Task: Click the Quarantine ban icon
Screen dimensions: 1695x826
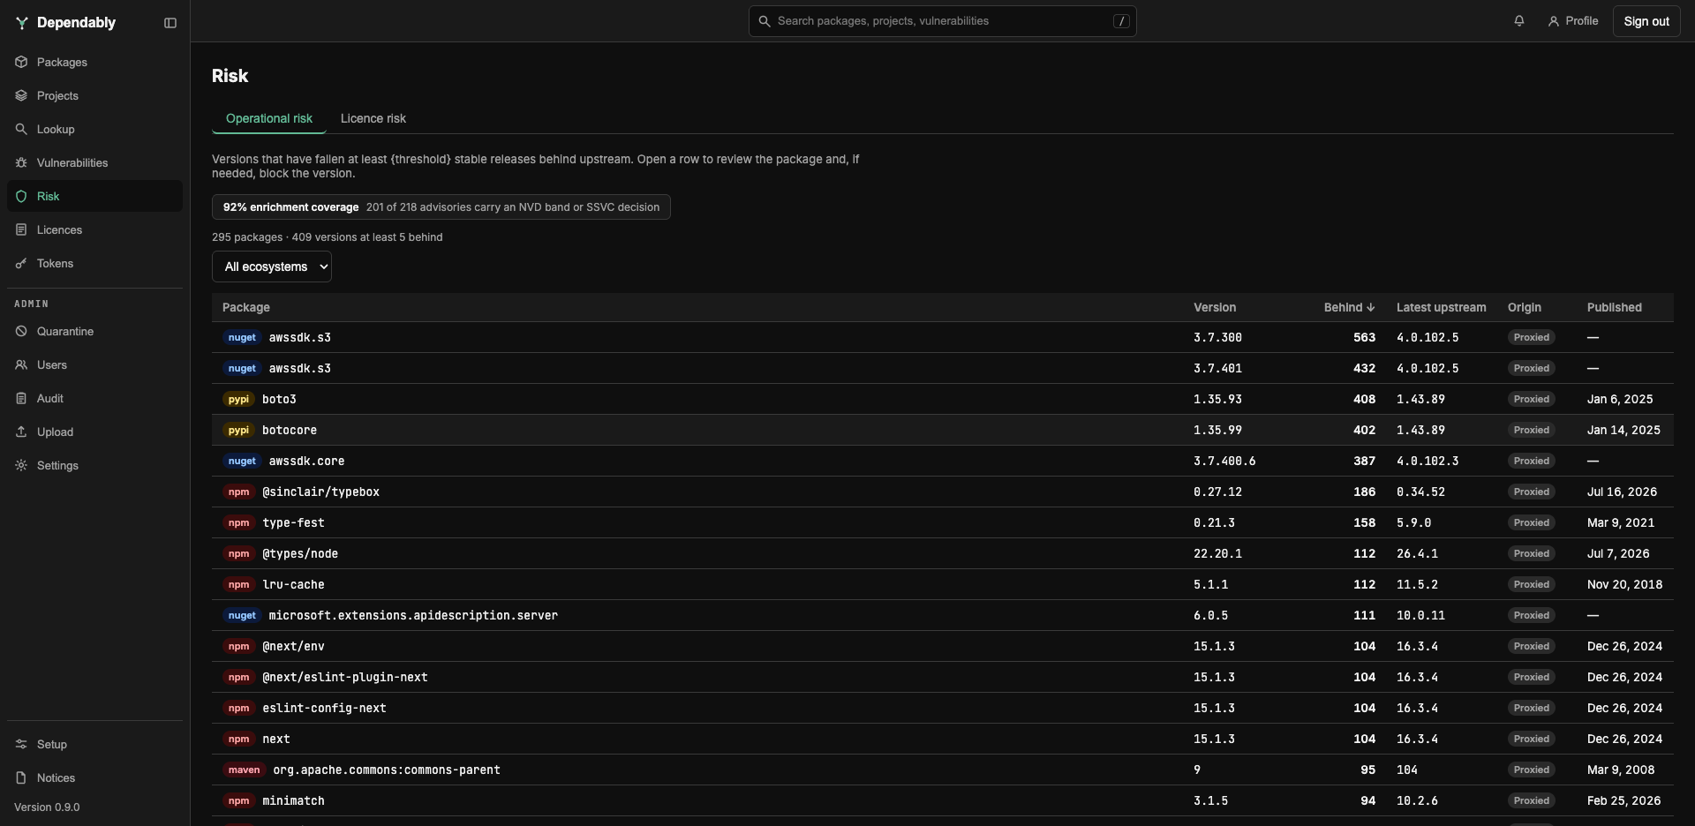Action: [x=21, y=331]
